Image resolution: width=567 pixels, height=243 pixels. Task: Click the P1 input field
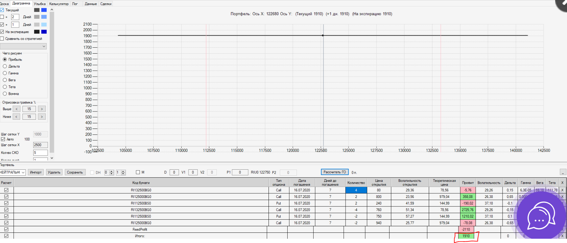point(240,172)
